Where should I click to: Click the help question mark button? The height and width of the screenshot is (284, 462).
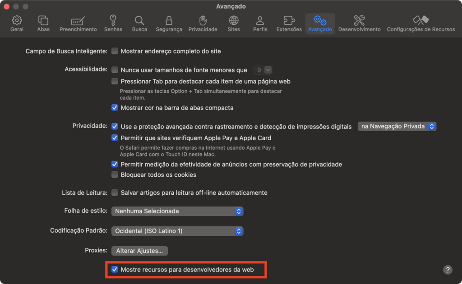point(448,270)
